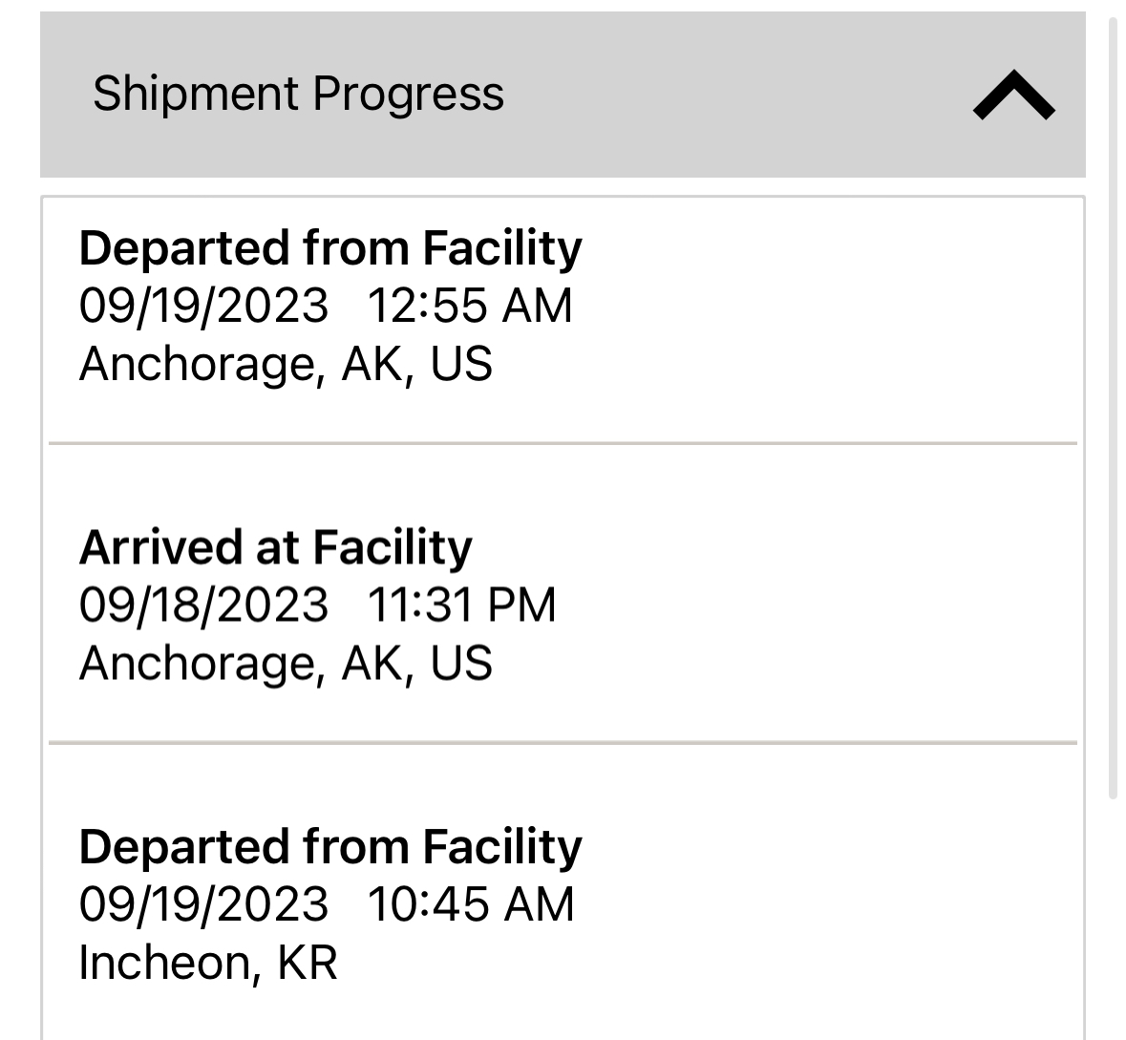Click the 12:55 AM departure time
This screenshot has width=1126, height=1040.
(x=470, y=306)
